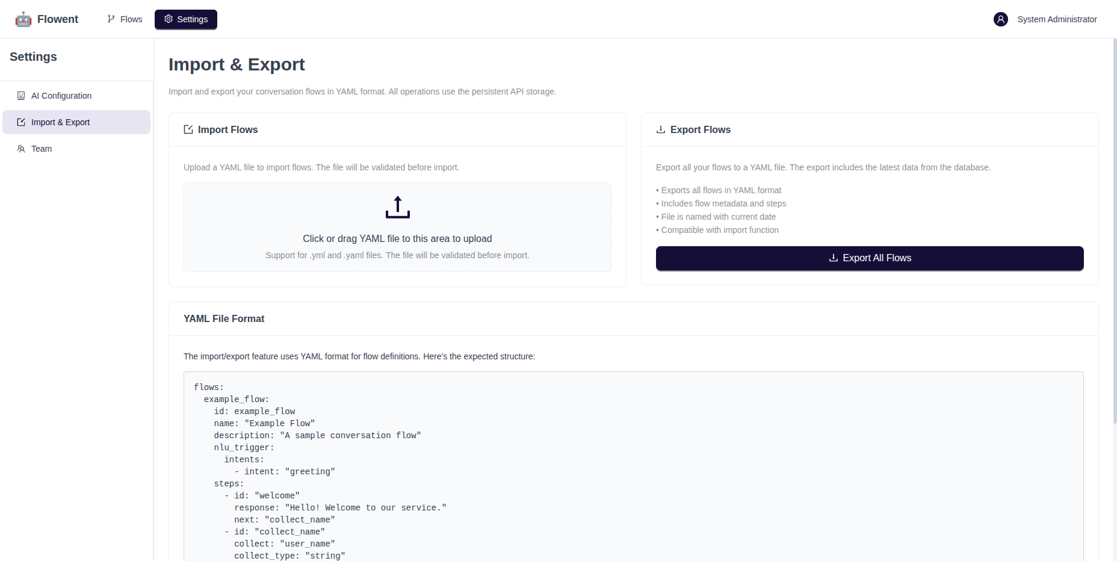Select Import & Export in settings sidebar
Image resolution: width=1117 pixels, height=561 pixels.
pyautogui.click(x=60, y=122)
